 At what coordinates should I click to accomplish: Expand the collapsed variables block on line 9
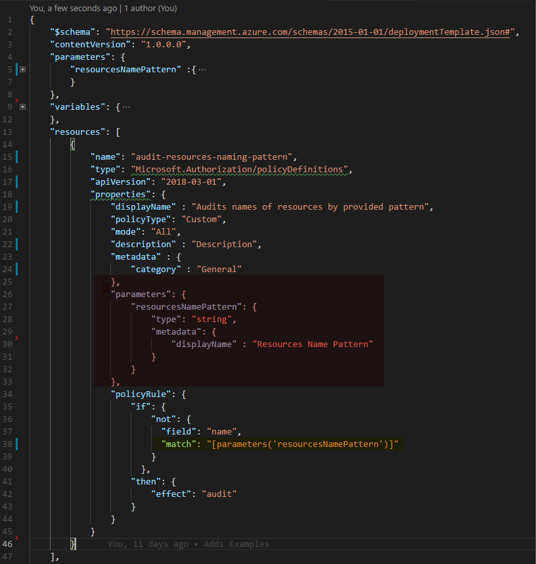(x=22, y=106)
